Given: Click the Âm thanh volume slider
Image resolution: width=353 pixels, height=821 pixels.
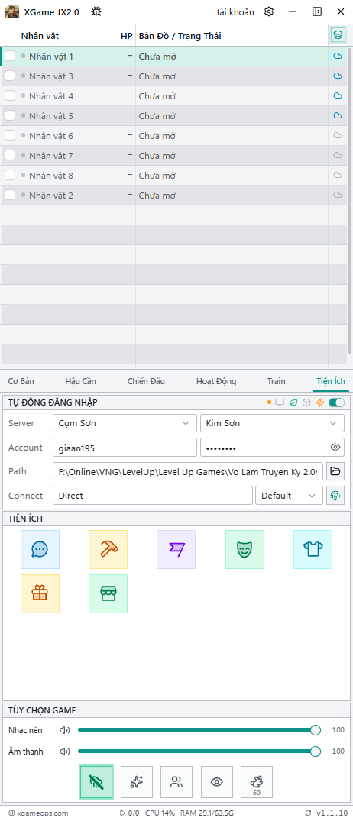Looking at the screenshot, I should pyautogui.click(x=199, y=752).
